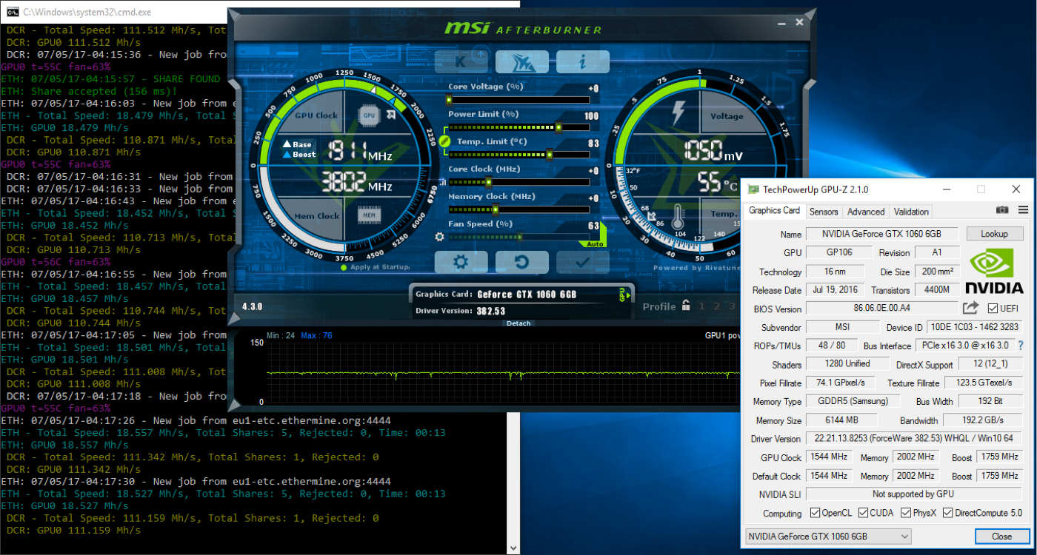Toggle the PhysX checkbox

[x=907, y=513]
